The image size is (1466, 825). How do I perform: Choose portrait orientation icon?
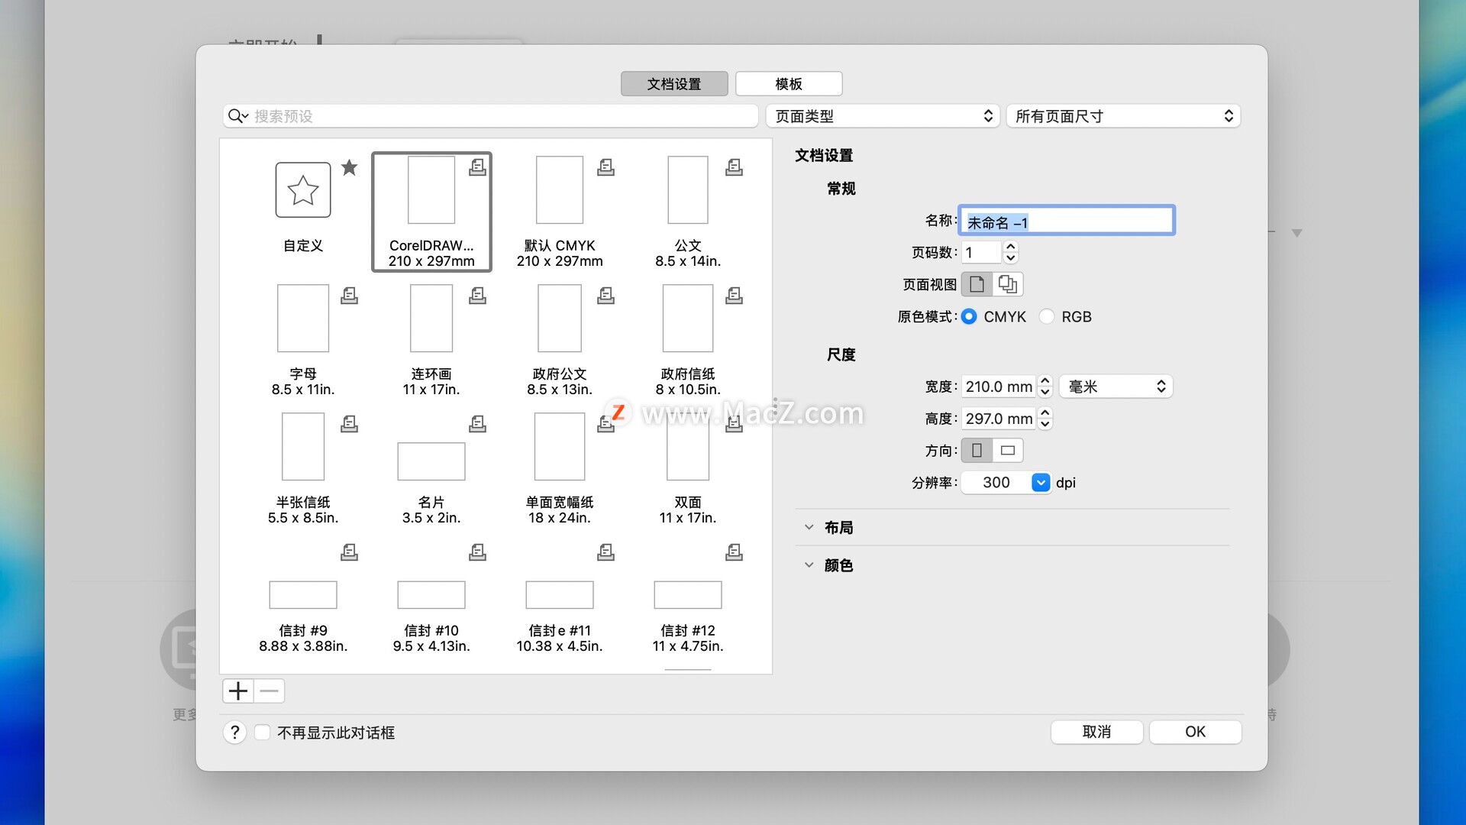tap(977, 451)
